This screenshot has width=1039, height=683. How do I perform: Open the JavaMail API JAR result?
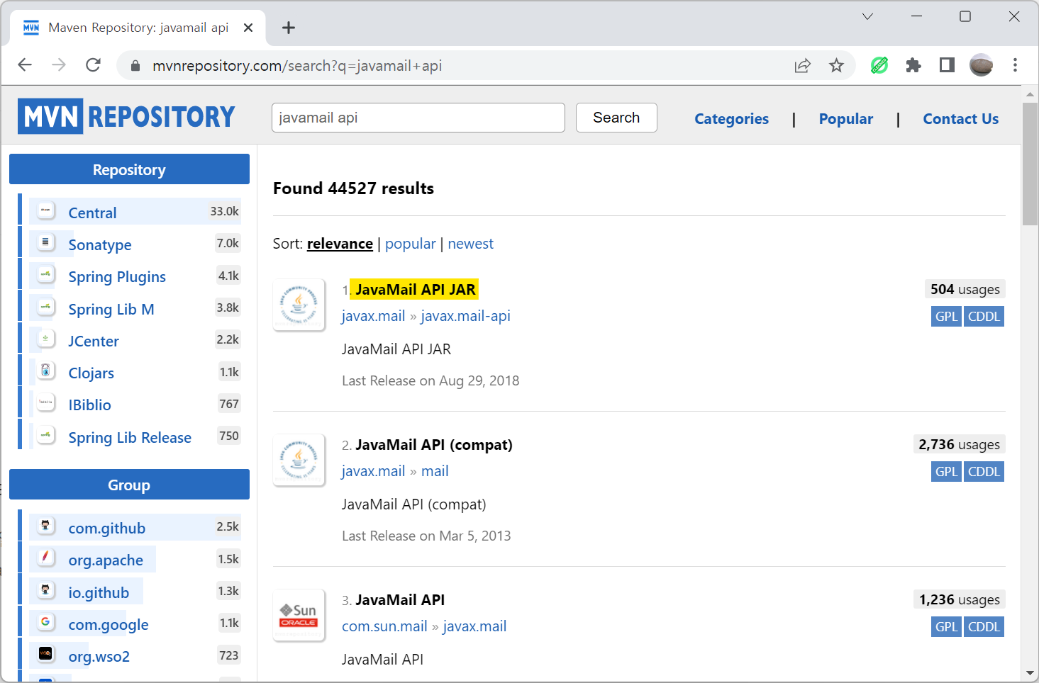tap(416, 290)
